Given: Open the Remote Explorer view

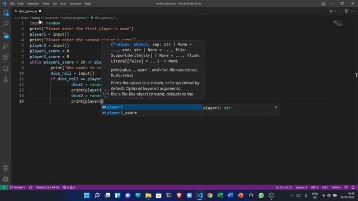Looking at the screenshot, I should pyautogui.click(x=6, y=69).
